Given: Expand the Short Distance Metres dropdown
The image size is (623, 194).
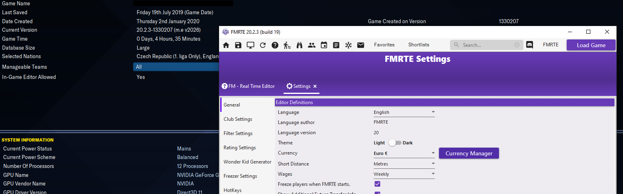Looking at the screenshot, I should click(404, 164).
